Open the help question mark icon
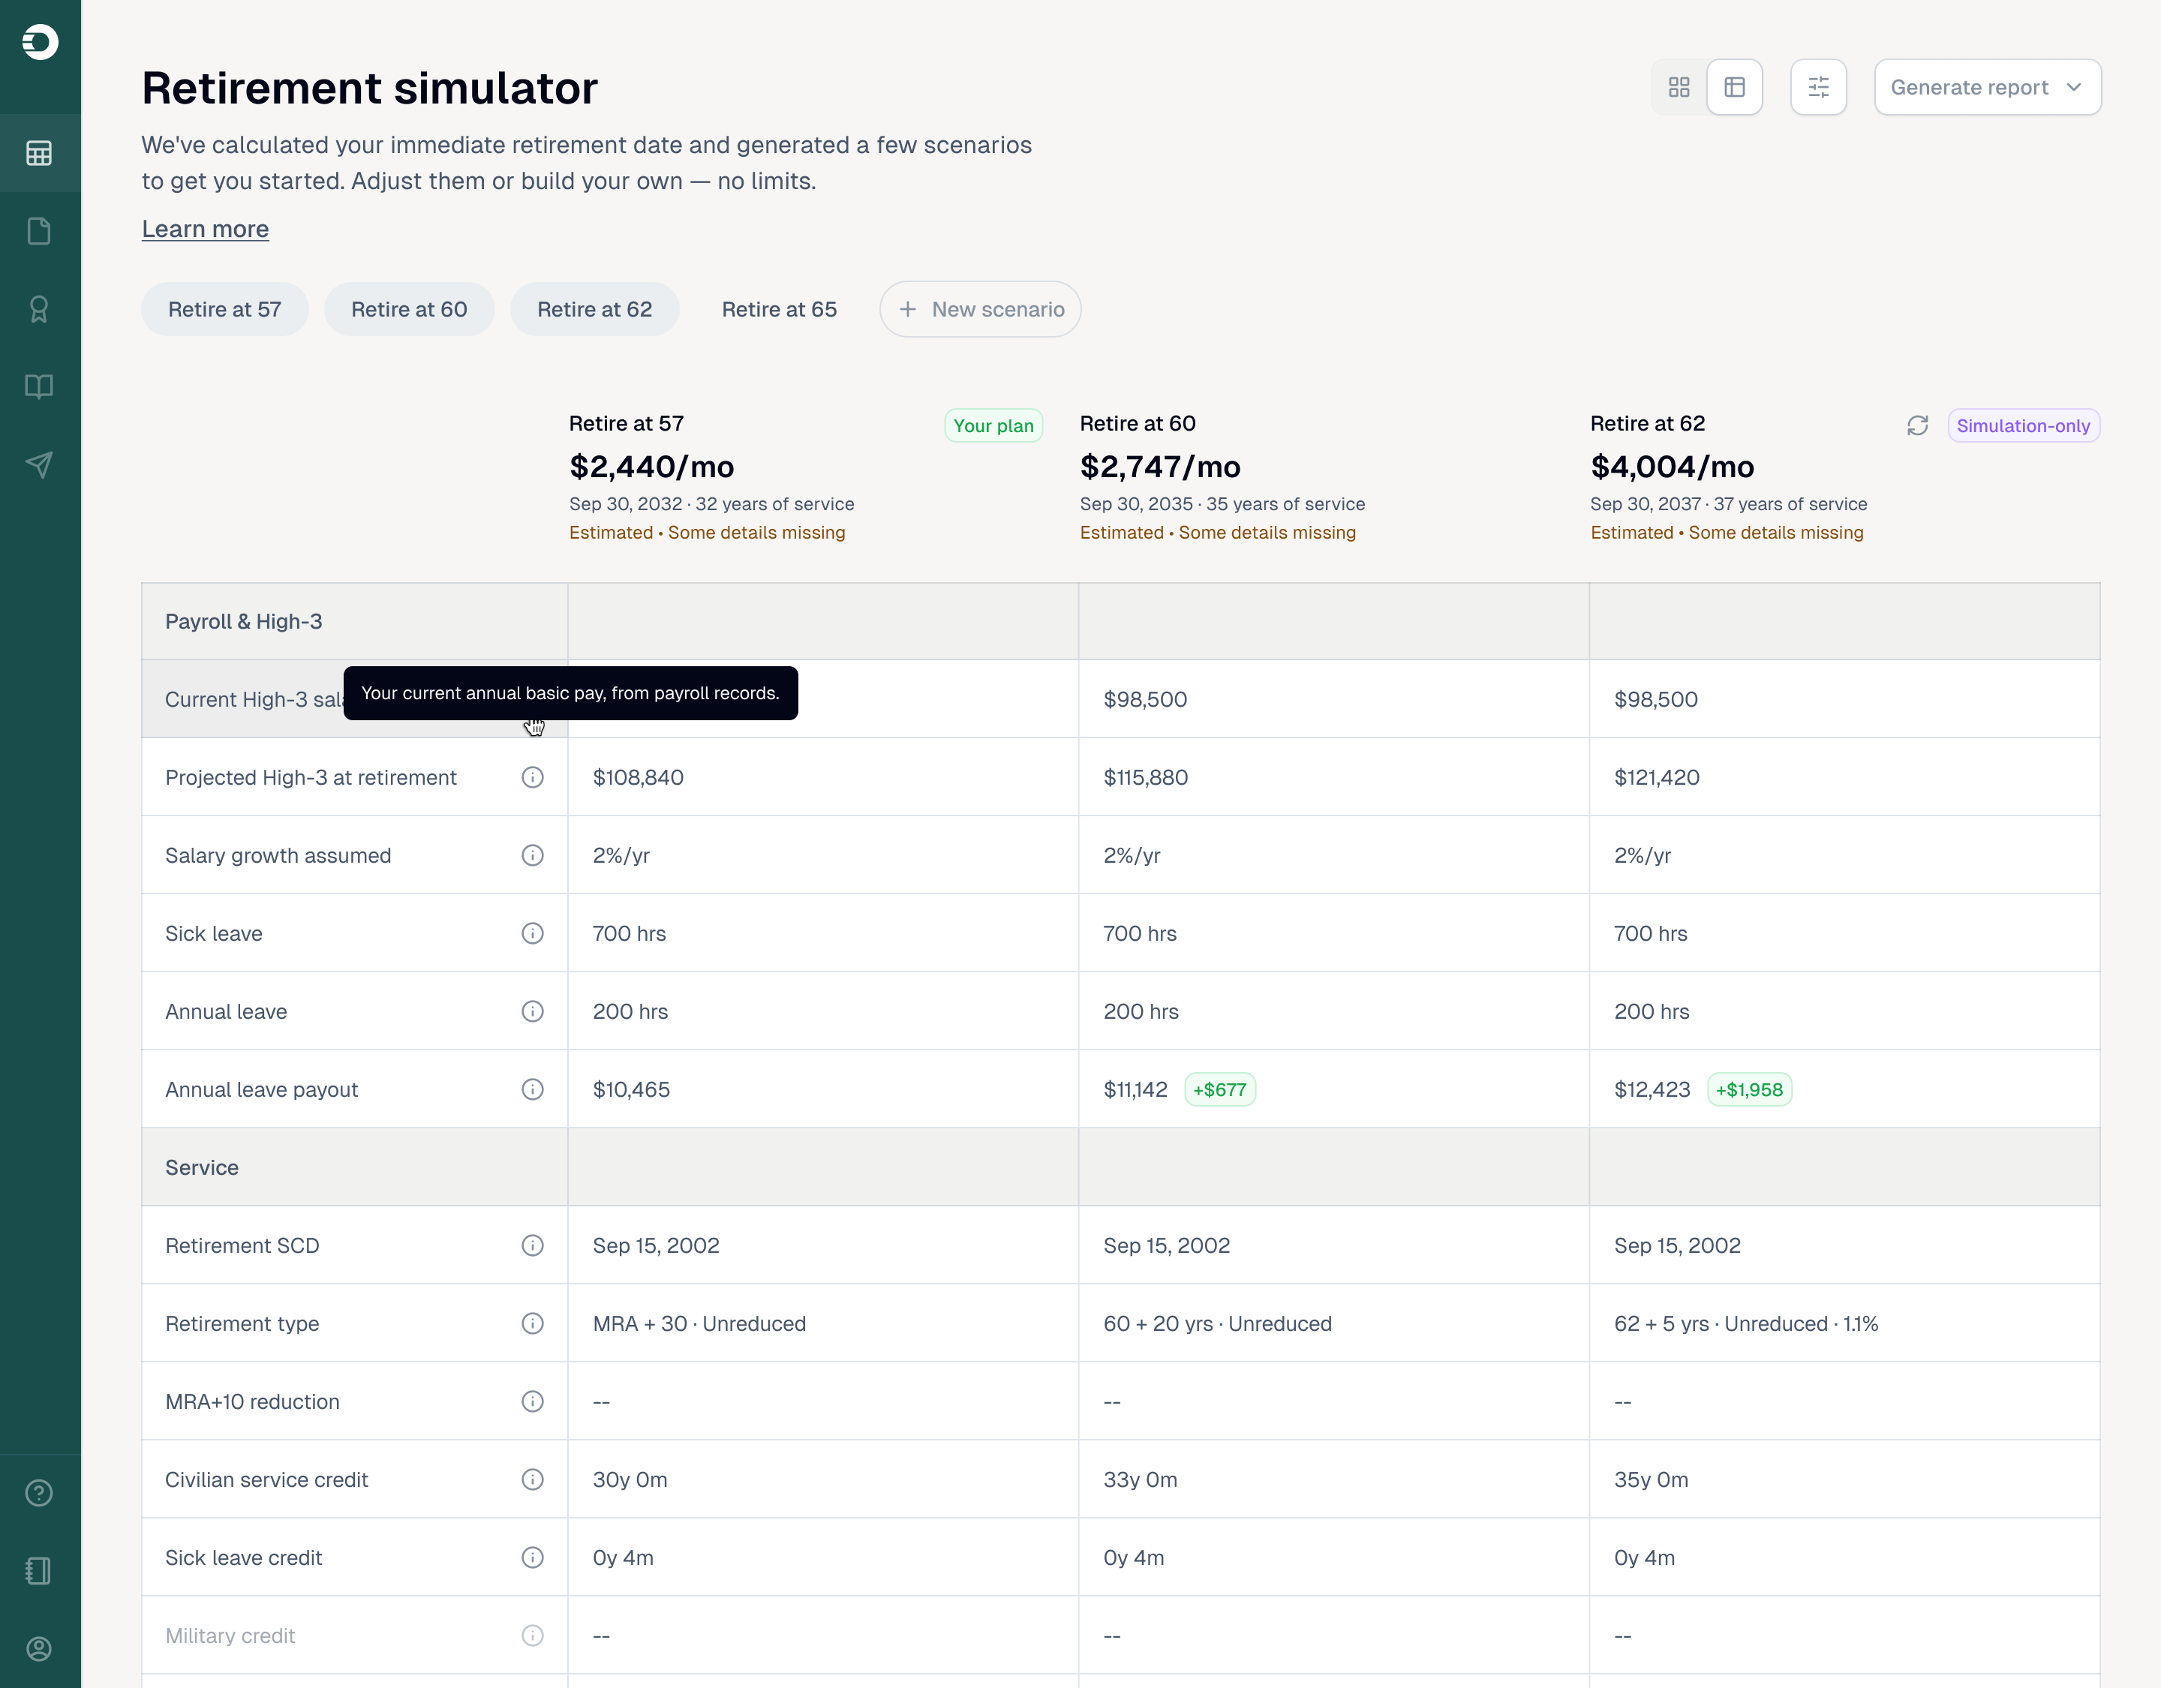Screen dimensions: 2161x1688 click(x=40, y=1493)
